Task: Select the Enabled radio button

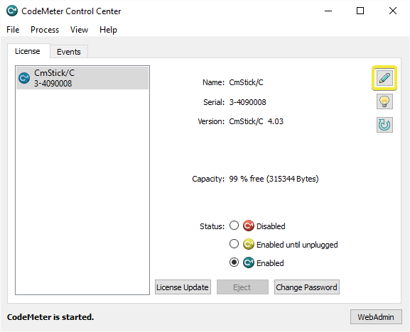Action: (x=234, y=262)
